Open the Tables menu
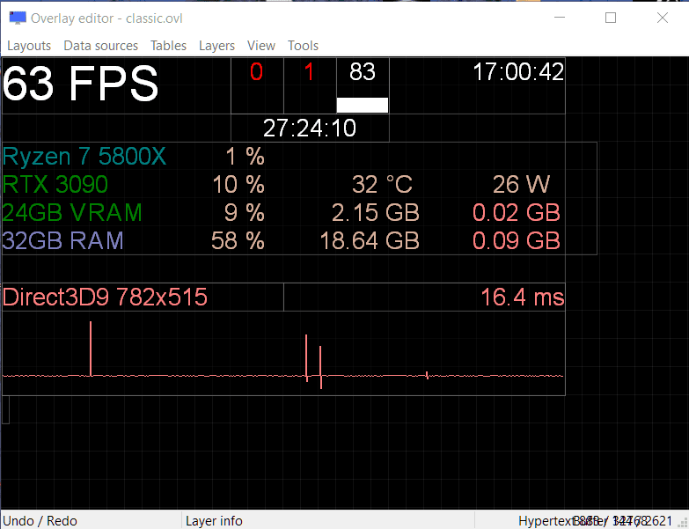This screenshot has height=529, width=689. coord(168,46)
